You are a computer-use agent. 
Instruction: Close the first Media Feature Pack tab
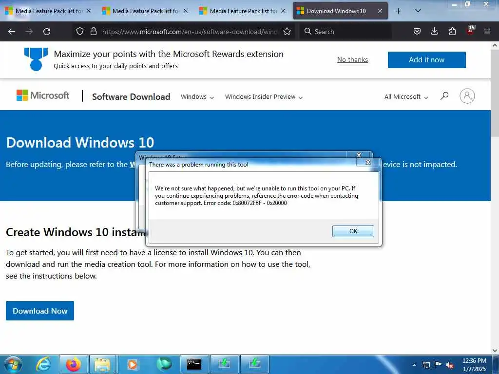[x=89, y=11]
